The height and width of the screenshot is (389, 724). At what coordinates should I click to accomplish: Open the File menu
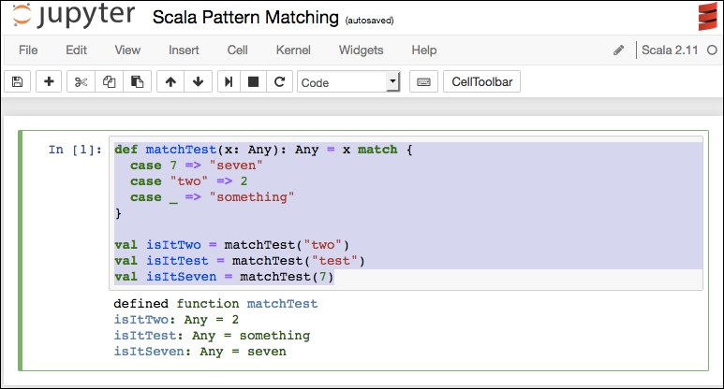pos(28,50)
